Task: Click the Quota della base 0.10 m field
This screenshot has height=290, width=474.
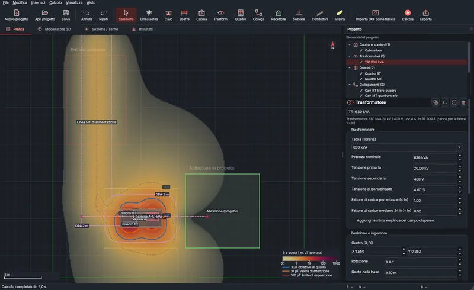Action: point(421,273)
